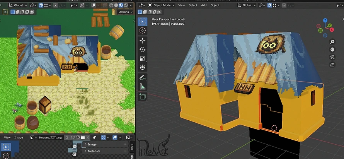Screen dimensions: 344x159
Task: Activate the Move tool in the toolbar
Action: point(142,41)
